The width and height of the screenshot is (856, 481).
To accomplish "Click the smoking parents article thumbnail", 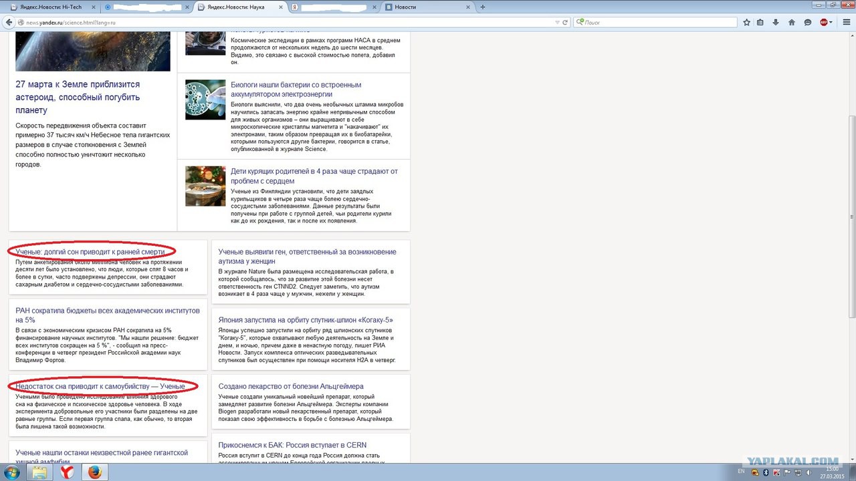I will [x=205, y=186].
